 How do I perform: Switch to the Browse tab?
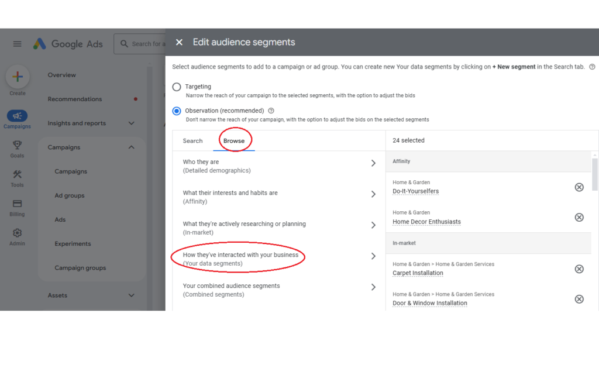[x=234, y=141]
